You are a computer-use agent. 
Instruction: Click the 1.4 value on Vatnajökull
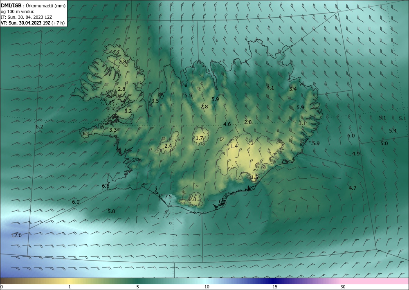click(234, 146)
